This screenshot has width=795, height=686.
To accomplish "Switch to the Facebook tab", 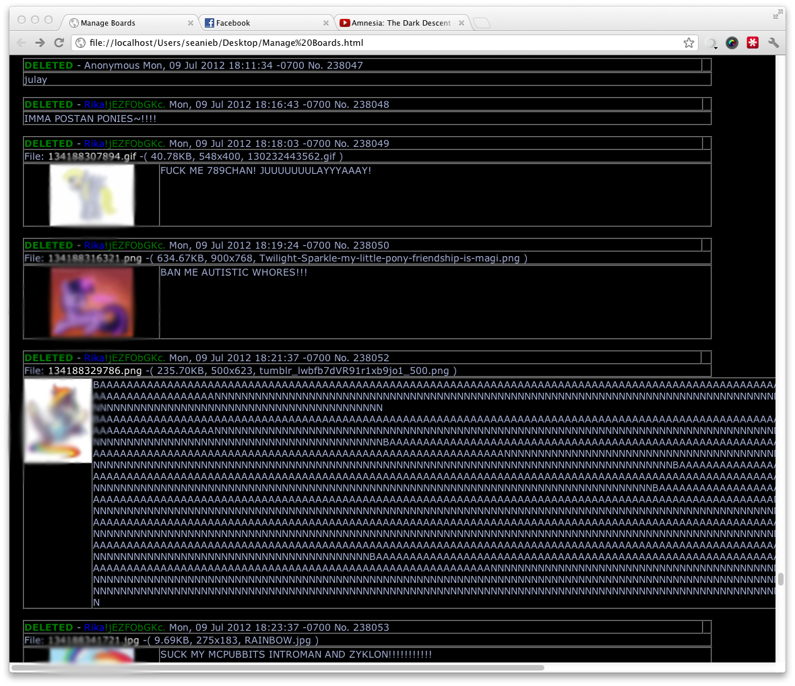I will (265, 23).
